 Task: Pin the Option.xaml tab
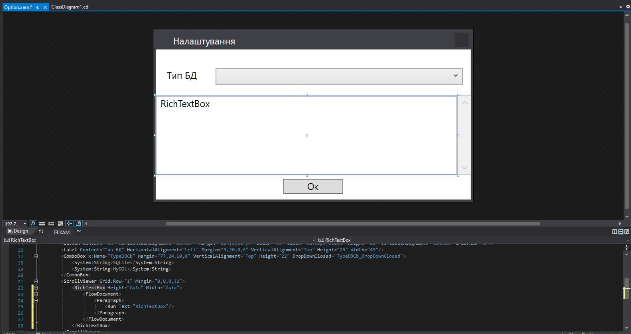(38, 8)
